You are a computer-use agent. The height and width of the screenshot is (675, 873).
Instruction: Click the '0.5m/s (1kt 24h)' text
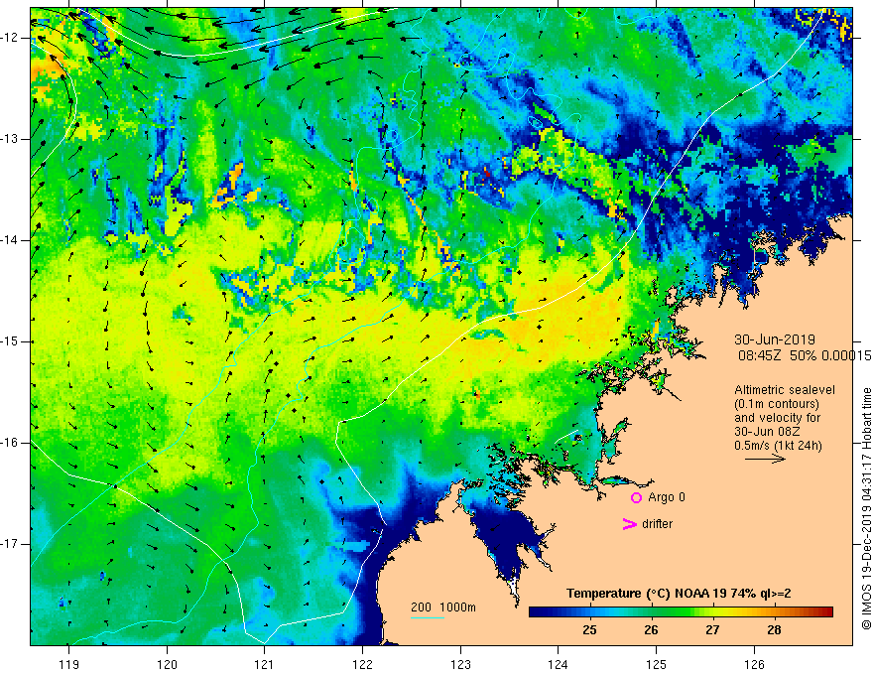pyautogui.click(x=778, y=446)
